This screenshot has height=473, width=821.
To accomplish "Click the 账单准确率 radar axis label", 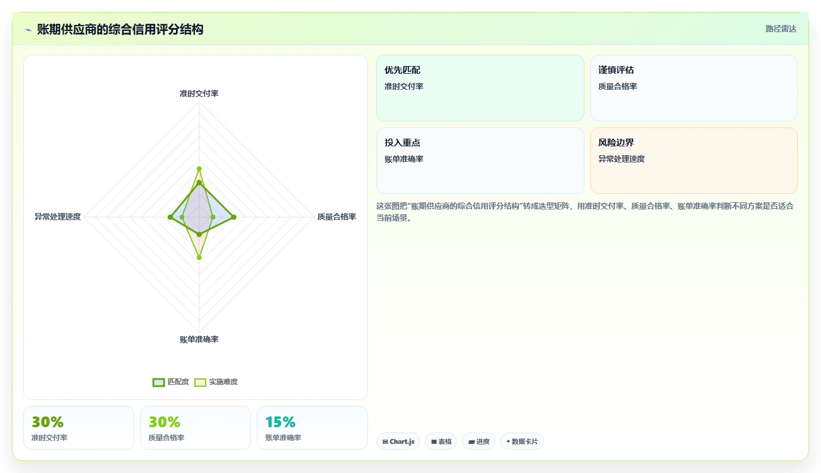I will point(199,339).
